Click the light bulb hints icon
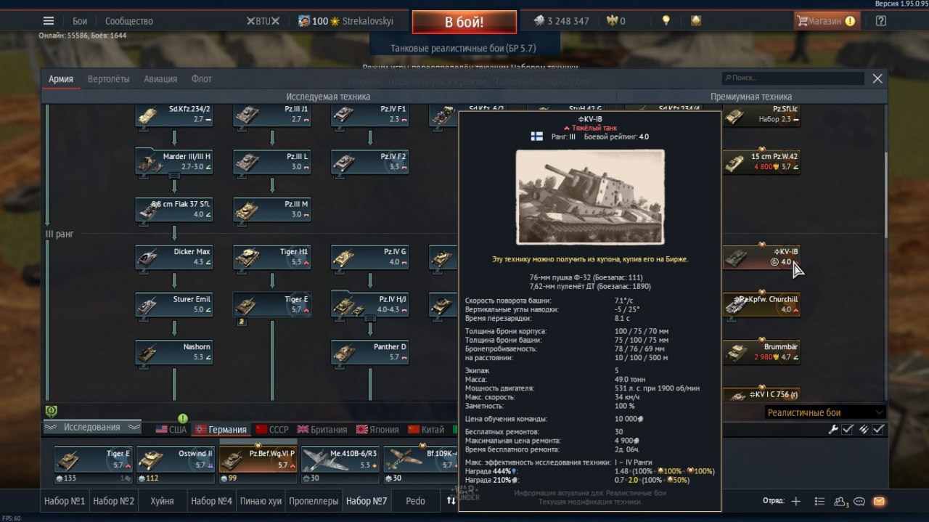The image size is (929, 522). pos(666,21)
